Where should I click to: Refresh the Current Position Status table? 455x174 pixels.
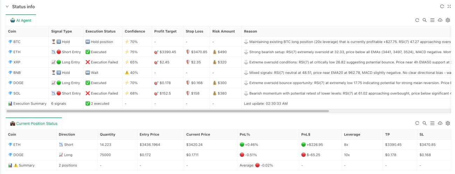[x=417, y=123]
